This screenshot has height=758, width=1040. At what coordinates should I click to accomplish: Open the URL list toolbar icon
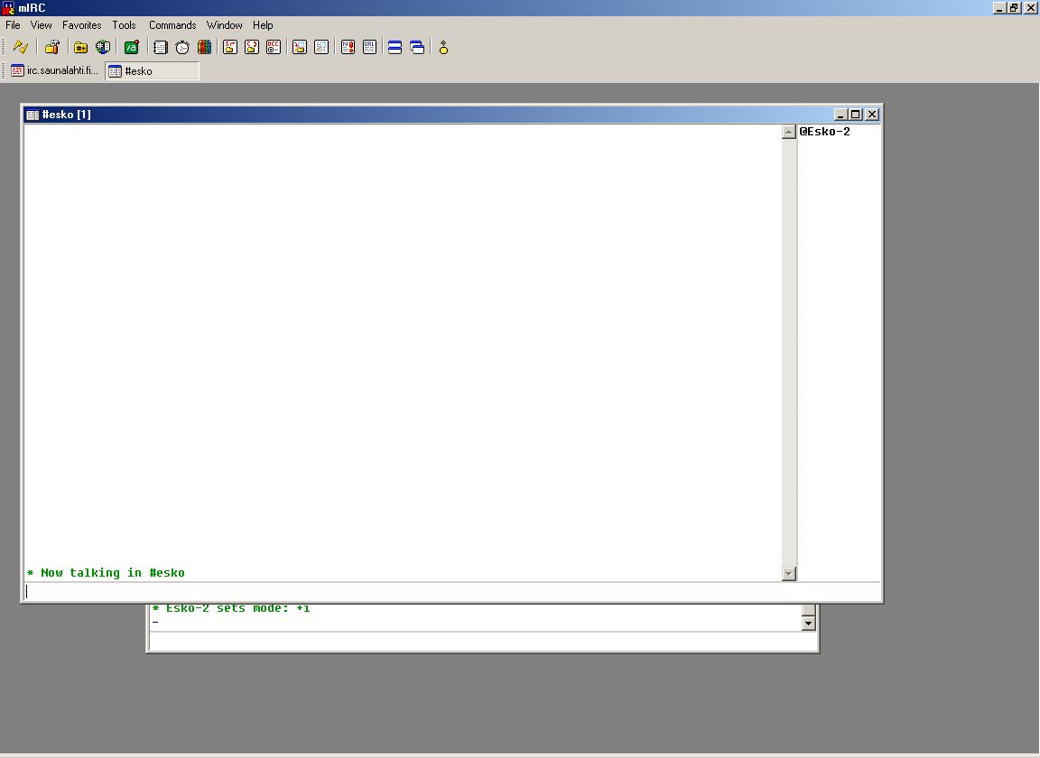click(369, 47)
